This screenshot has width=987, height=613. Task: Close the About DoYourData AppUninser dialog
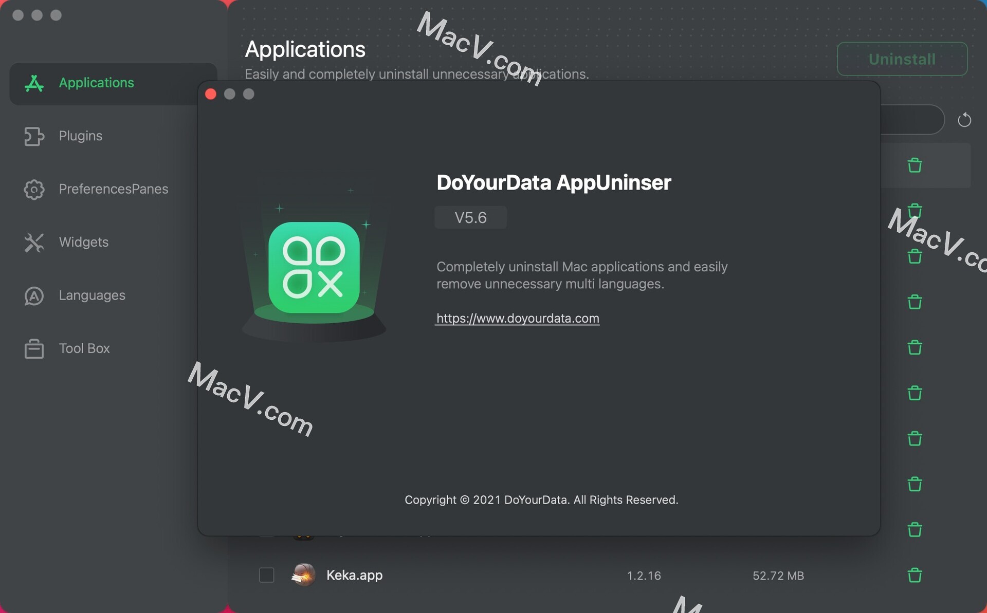(x=210, y=94)
